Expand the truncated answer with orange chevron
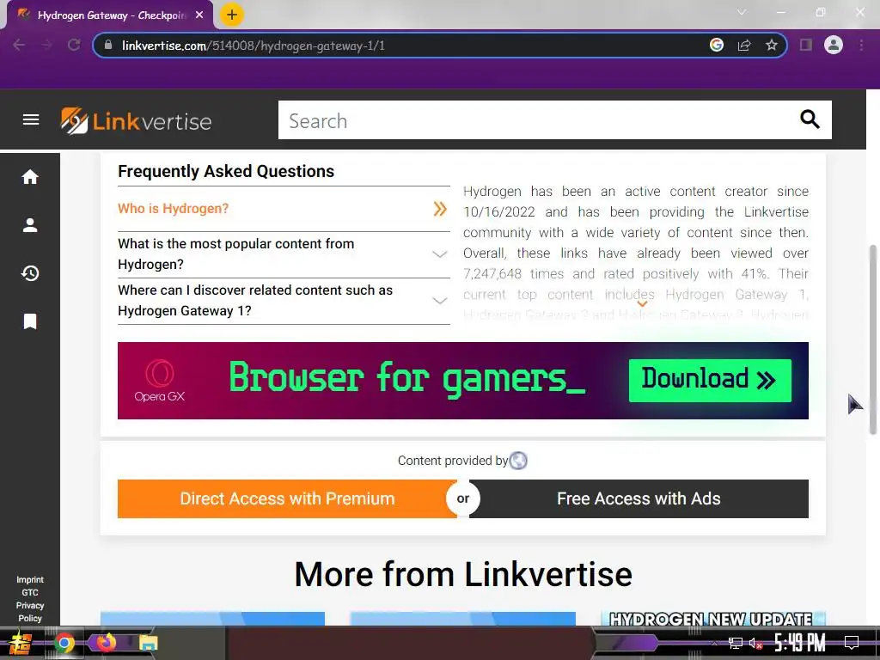 coord(641,304)
